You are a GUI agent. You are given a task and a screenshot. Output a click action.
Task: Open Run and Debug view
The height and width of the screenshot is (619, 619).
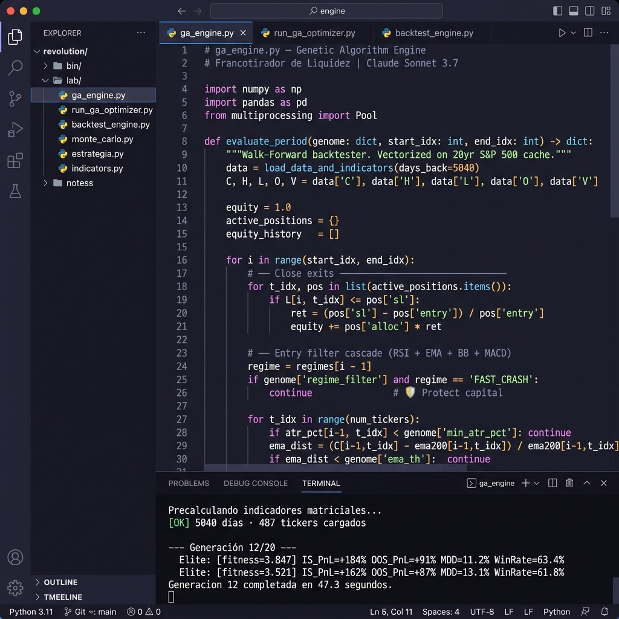pos(15,129)
